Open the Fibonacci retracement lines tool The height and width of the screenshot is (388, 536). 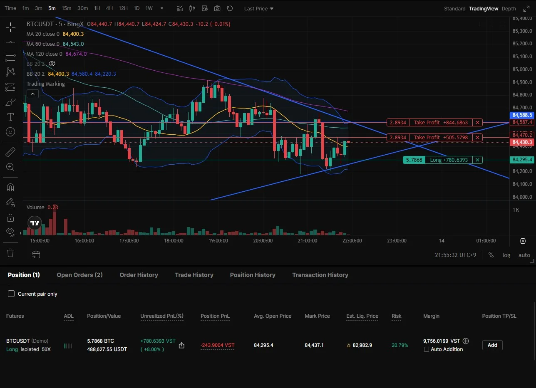[10, 57]
